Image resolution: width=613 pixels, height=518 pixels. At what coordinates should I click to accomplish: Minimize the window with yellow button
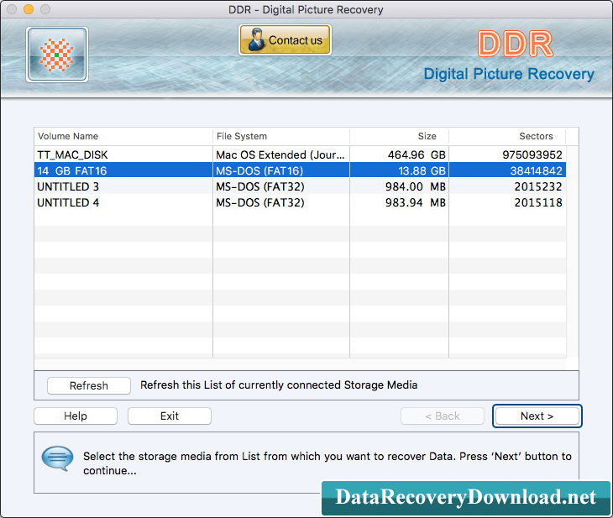point(29,9)
